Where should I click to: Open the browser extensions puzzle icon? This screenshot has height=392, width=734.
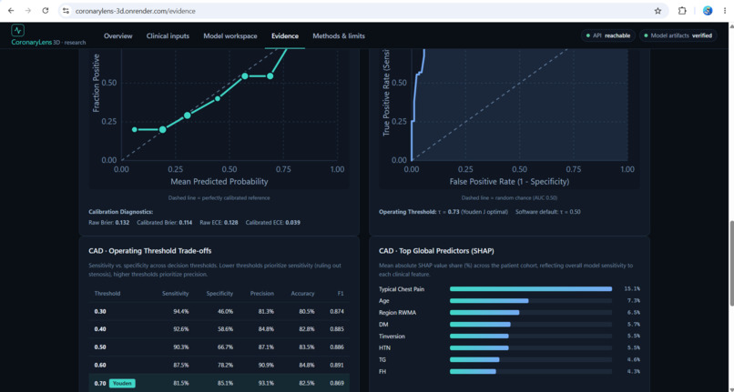click(x=682, y=11)
